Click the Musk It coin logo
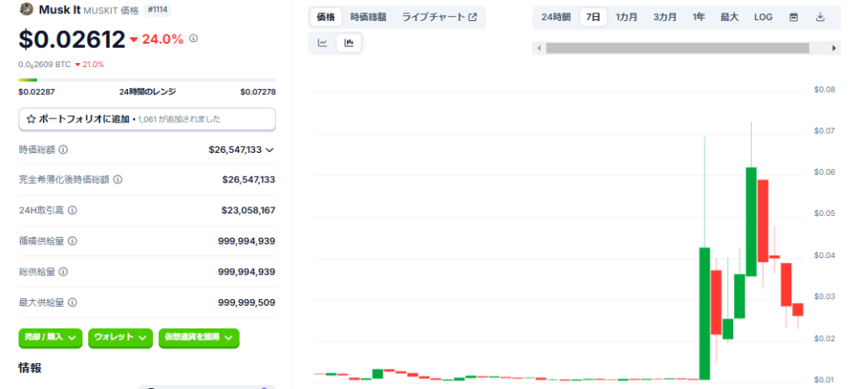 25,10
